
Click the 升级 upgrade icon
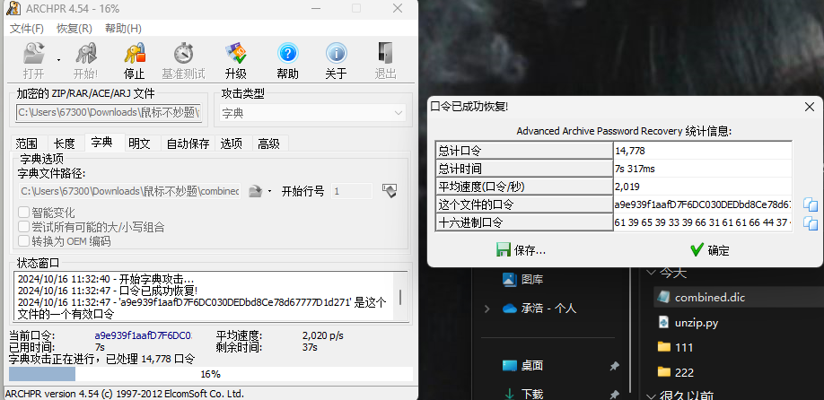pos(236,54)
